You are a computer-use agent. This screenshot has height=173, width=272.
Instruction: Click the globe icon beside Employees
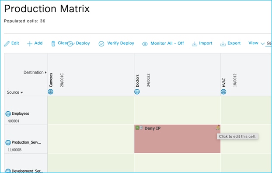8,113
